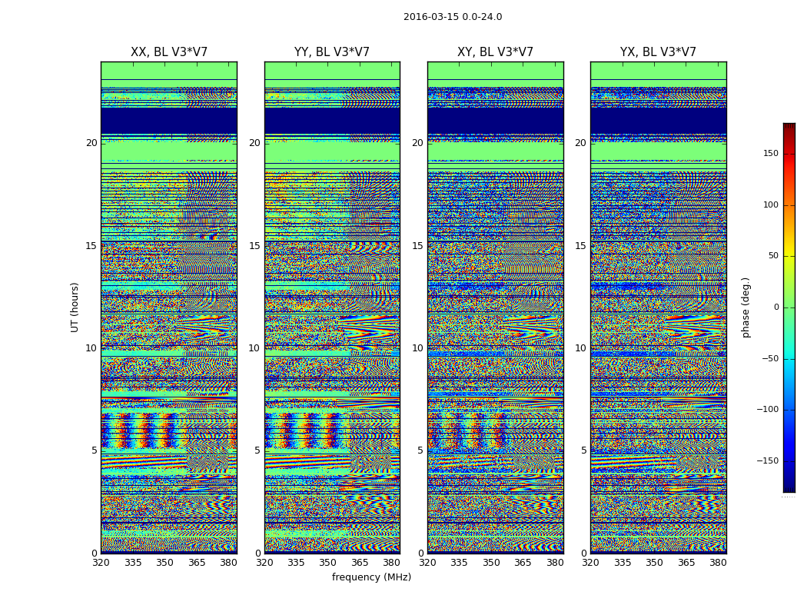
Task: Select the 'YX, BL V3*V7' panel title
Action: click(658, 52)
